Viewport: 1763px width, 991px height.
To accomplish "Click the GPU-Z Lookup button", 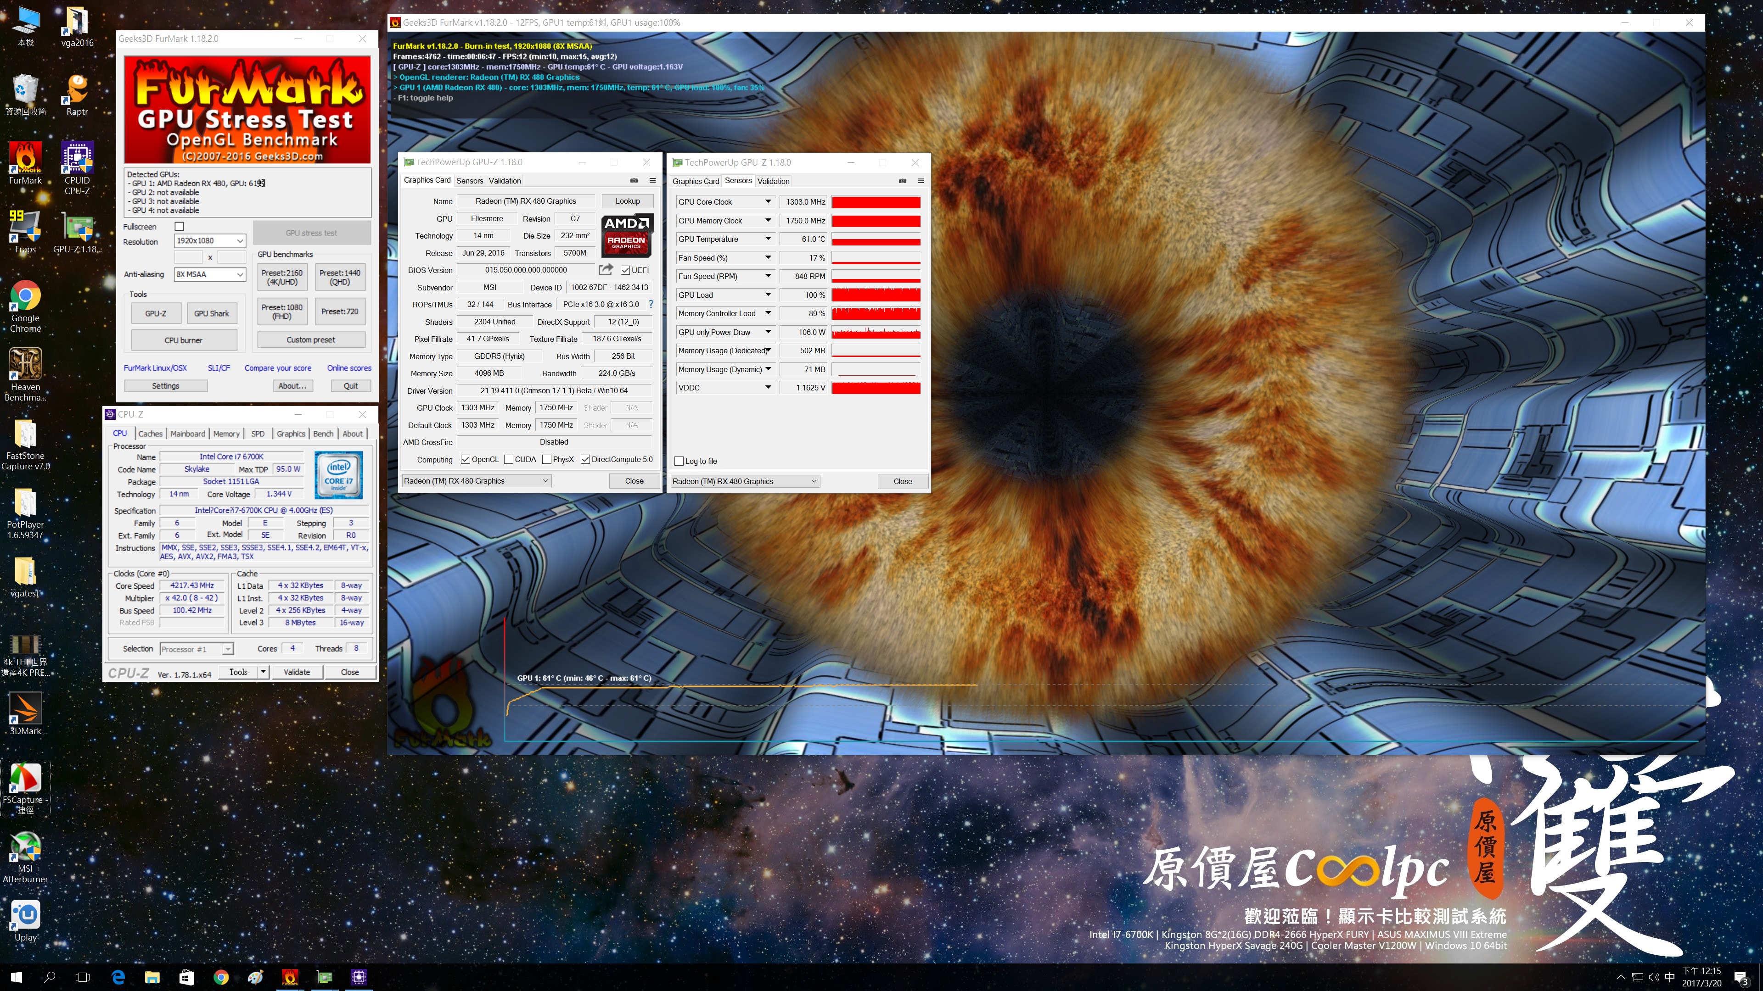I will pos(628,201).
